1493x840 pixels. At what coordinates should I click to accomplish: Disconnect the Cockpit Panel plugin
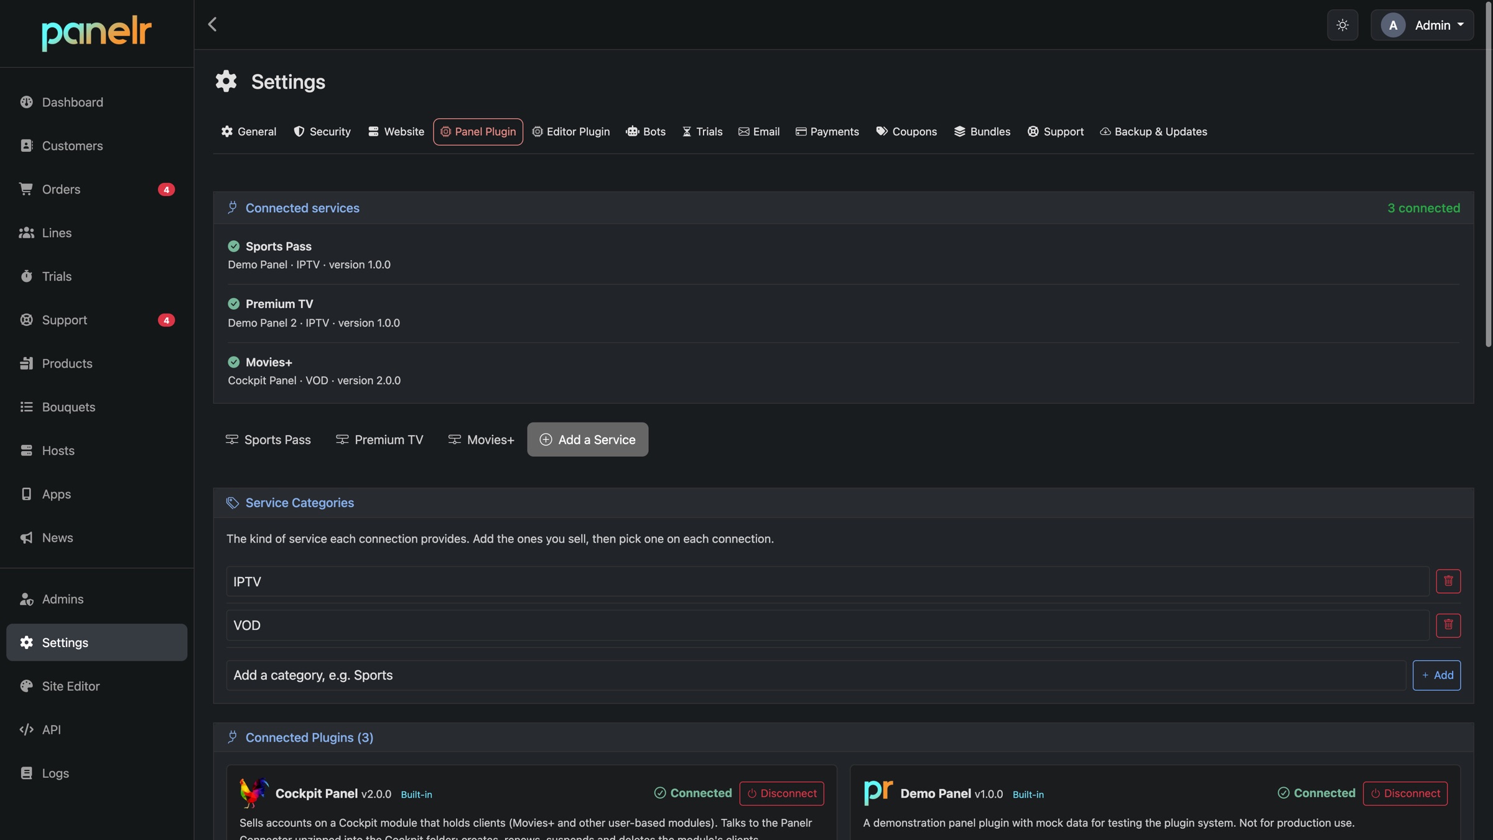(782, 793)
